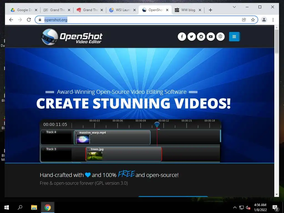The image size is (284, 213).
Task: Click the browser forward arrow
Action: click(20, 20)
